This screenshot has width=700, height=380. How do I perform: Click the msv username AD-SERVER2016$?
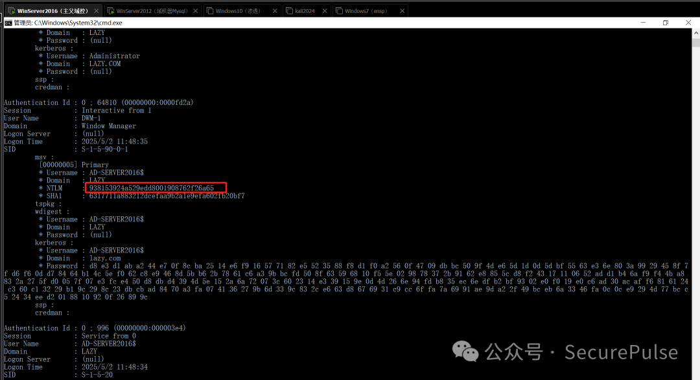pyautogui.click(x=117, y=173)
